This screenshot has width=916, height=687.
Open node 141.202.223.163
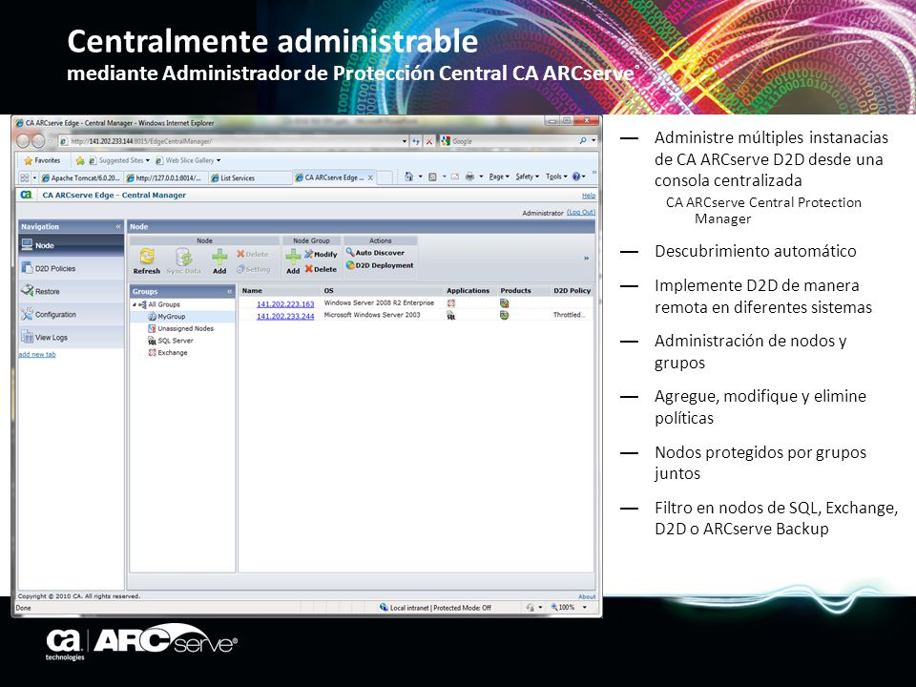click(x=285, y=303)
